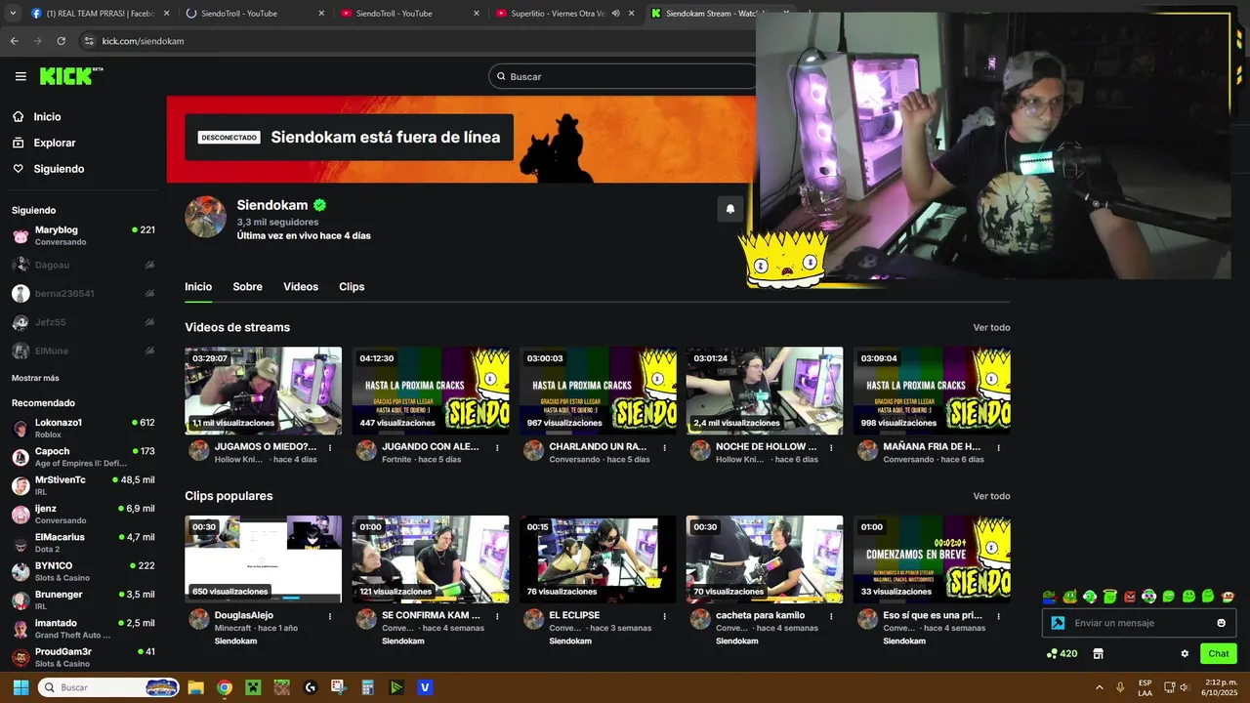Screen dimensions: 1250x703
Task: Open options menu for EL ECLIPSE clip
Action: point(664,617)
